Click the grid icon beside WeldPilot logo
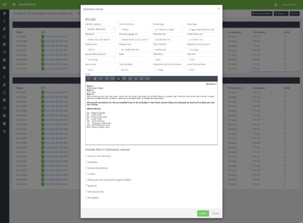This screenshot has width=303, height=223. tap(14, 5)
